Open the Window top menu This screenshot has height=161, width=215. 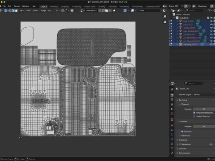click(x=26, y=6)
